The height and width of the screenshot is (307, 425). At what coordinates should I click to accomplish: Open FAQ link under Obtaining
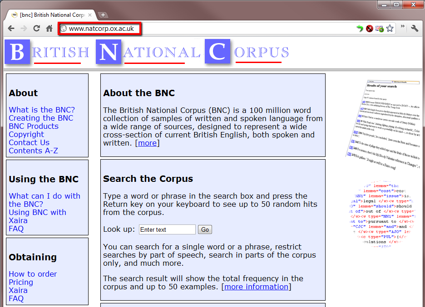(16, 298)
